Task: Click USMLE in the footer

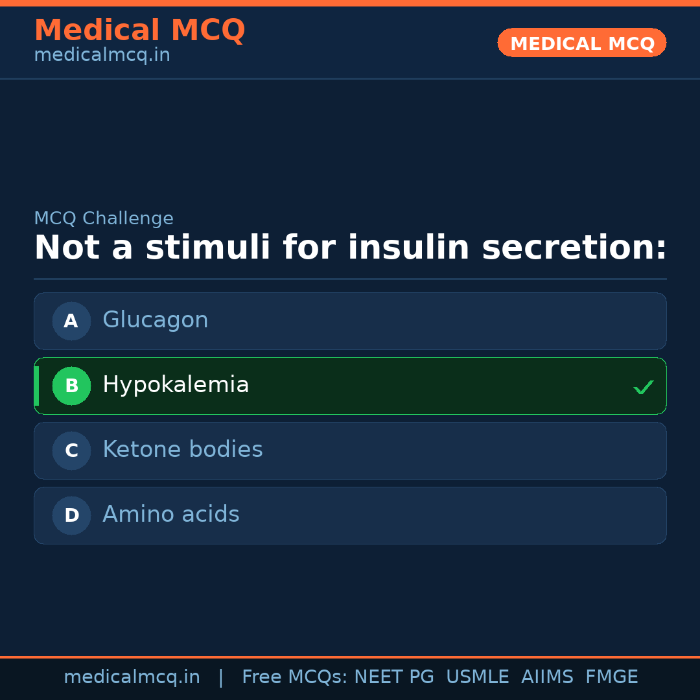Action: 478,677
